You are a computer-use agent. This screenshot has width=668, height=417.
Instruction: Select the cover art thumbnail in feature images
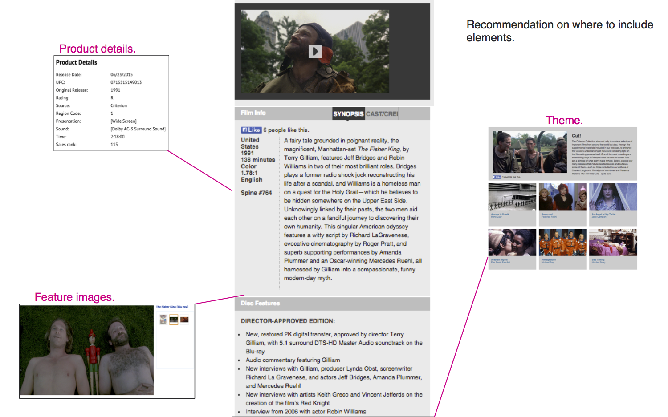[163, 320]
